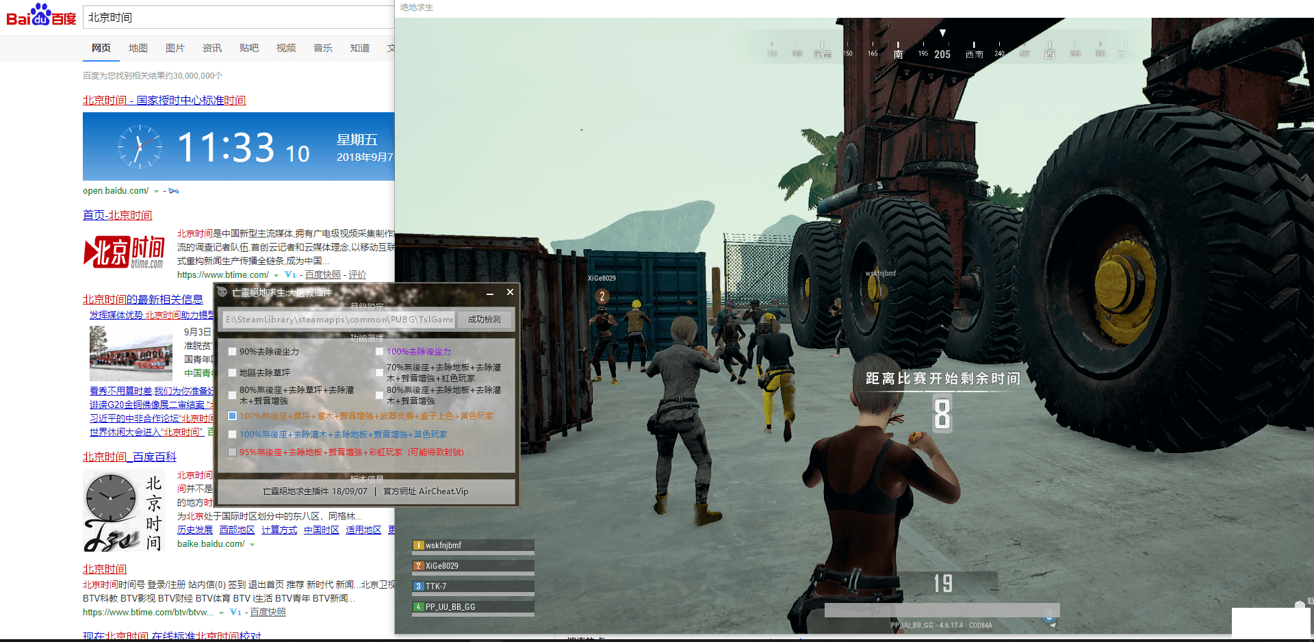1314x642 pixels.
Task: Open the 计算方式 sublink
Action: point(279,530)
